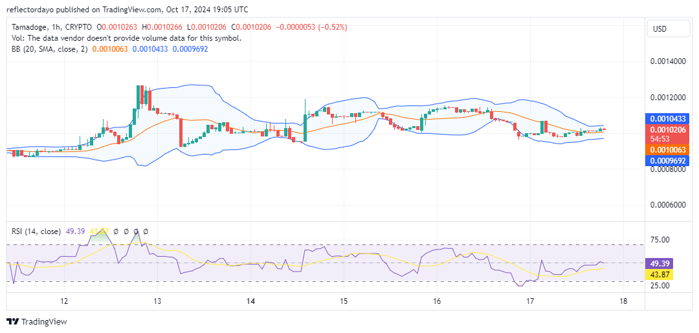The width and height of the screenshot is (699, 333).
Task: Click yellow 43.87 RSI axis tag
Action: pyautogui.click(x=660, y=274)
